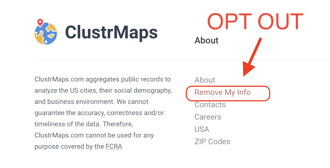Click the word "timeliness" in the disclaimer
The width and height of the screenshot is (330, 168).
[x=51, y=124]
